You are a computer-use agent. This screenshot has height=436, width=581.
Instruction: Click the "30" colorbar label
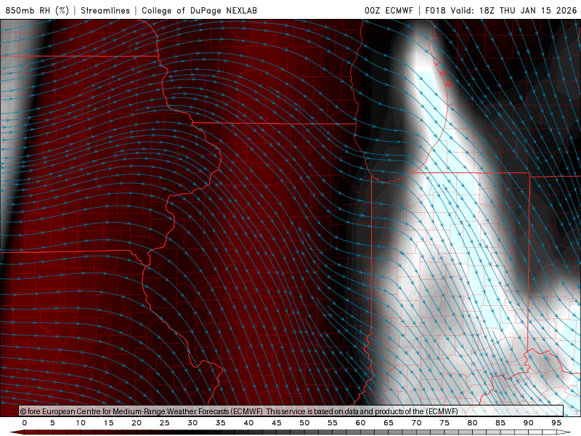[192, 423]
